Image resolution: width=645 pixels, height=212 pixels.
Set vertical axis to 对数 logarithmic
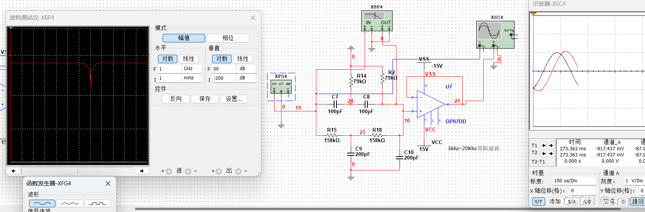(222, 59)
